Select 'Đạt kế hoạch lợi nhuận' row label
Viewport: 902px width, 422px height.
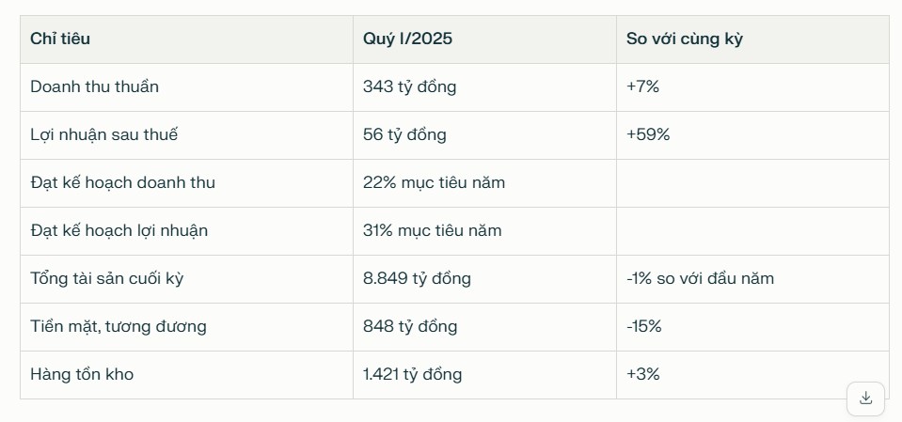119,230
